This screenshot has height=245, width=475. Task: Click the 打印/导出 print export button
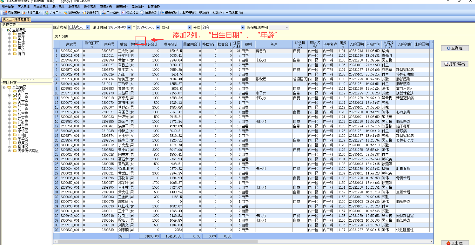point(454,64)
